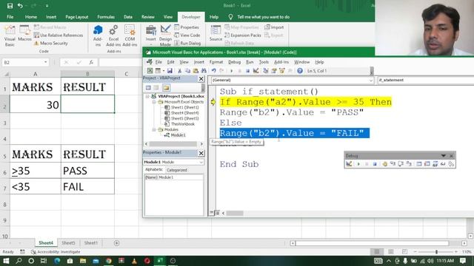Click the COM Add-ins ribbon icon
Image resolution: width=474 pixels, height=266 pixels.
[130, 35]
